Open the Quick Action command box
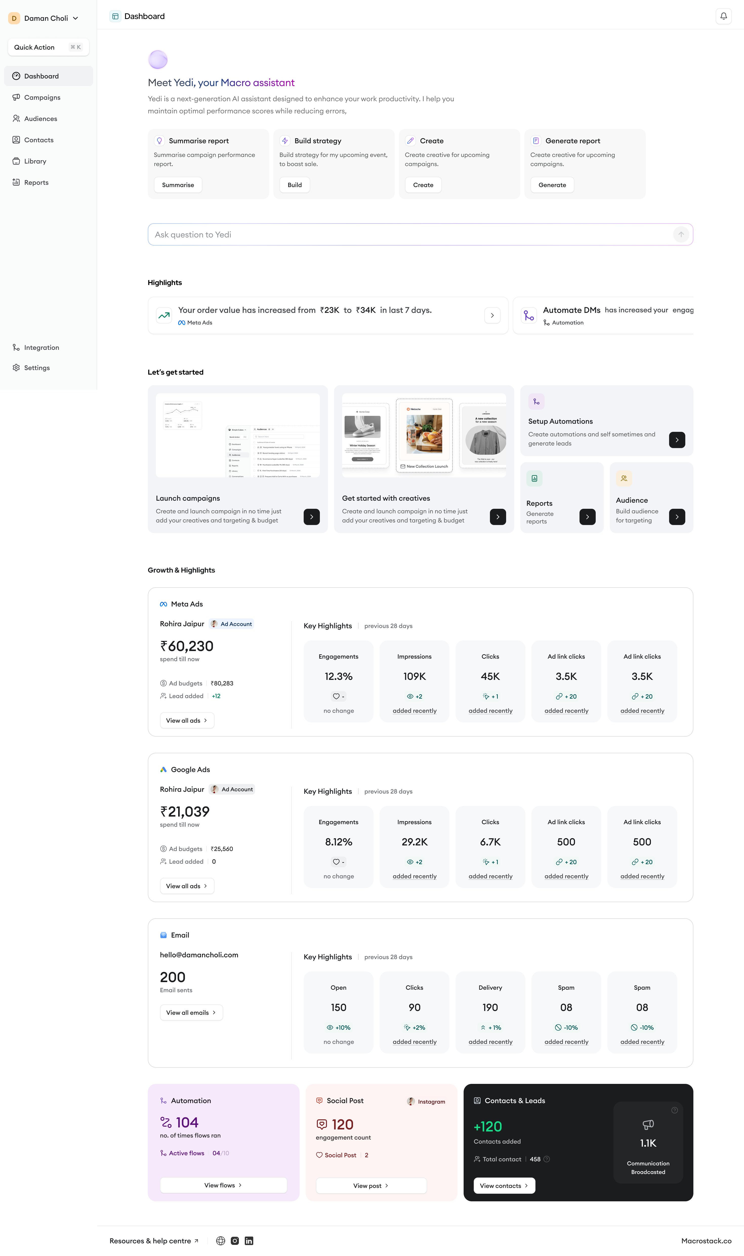The width and height of the screenshot is (744, 1256). point(49,47)
